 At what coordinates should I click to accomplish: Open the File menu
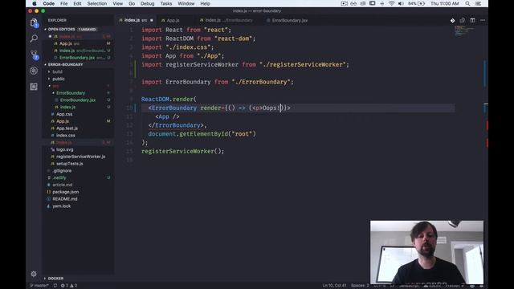coord(64,3)
